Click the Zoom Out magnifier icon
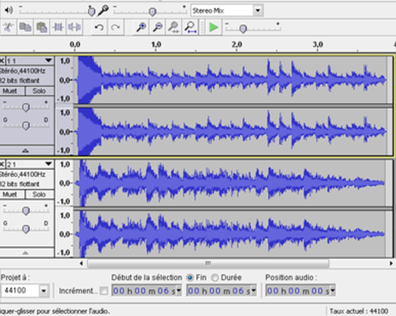396x316 pixels. 157,27
